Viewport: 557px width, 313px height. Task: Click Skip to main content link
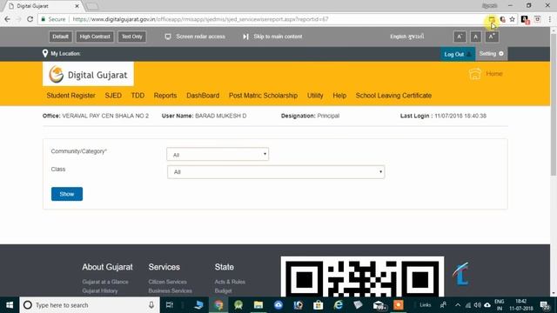[x=272, y=37]
